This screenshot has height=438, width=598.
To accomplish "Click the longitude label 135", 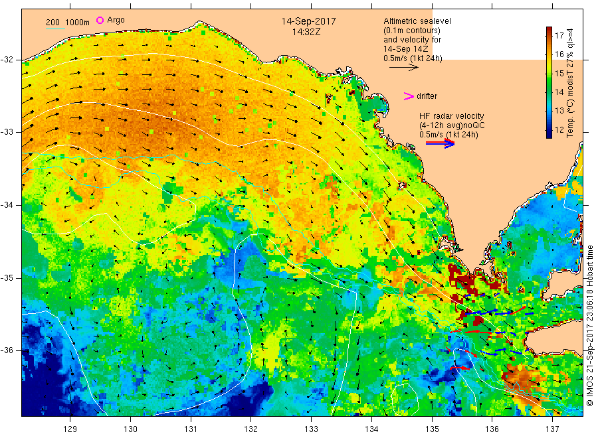I will coord(432,429).
